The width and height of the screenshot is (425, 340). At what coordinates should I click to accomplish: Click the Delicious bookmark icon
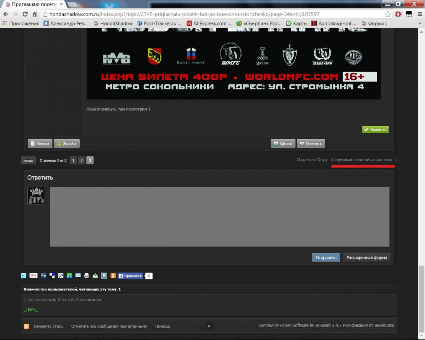point(52,276)
